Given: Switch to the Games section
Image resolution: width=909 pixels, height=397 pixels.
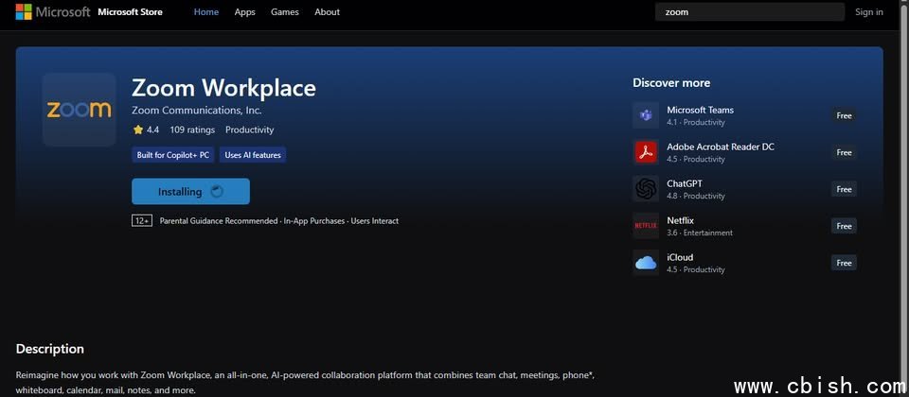Looking at the screenshot, I should tap(284, 12).
